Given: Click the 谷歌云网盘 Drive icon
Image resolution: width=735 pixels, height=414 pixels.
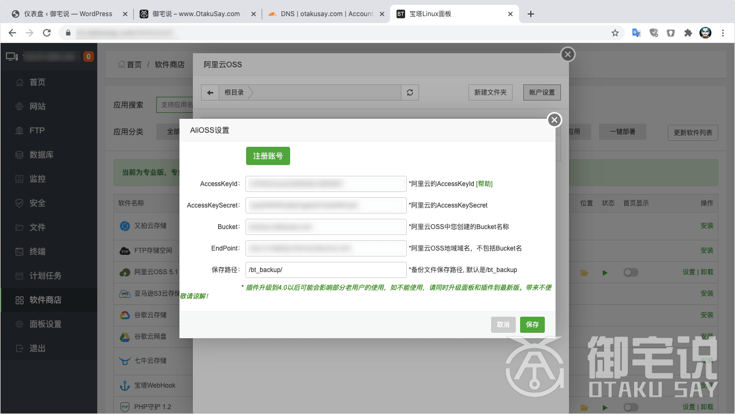Looking at the screenshot, I should 125,337.
